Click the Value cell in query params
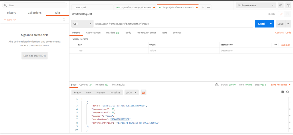This screenshot has height=135, width=293. (x=184, y=51)
